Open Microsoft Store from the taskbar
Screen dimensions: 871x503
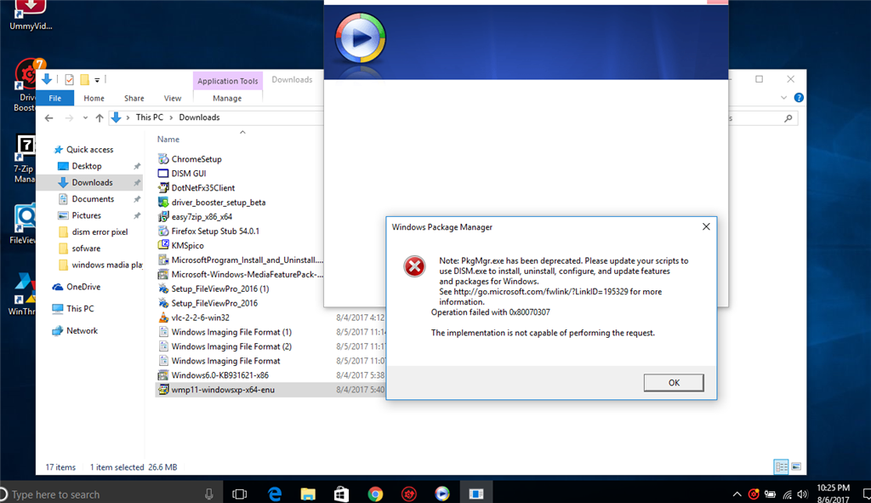(x=341, y=494)
